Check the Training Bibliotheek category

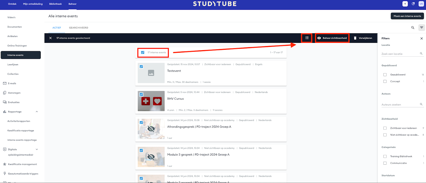pyautogui.click(x=385, y=157)
